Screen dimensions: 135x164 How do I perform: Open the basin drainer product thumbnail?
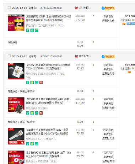point(16,136)
